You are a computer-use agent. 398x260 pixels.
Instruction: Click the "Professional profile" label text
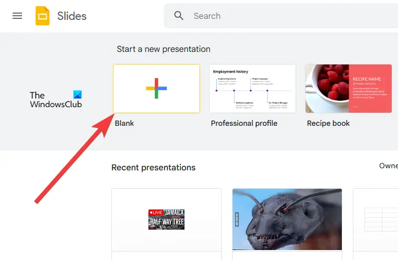[x=244, y=123]
